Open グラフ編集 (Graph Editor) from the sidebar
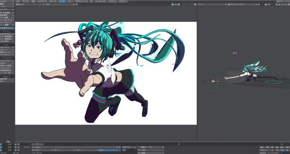290x154 pixels. (7, 18)
